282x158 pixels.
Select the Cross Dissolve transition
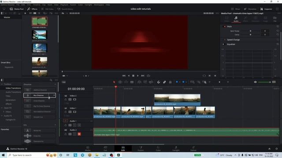40,101
